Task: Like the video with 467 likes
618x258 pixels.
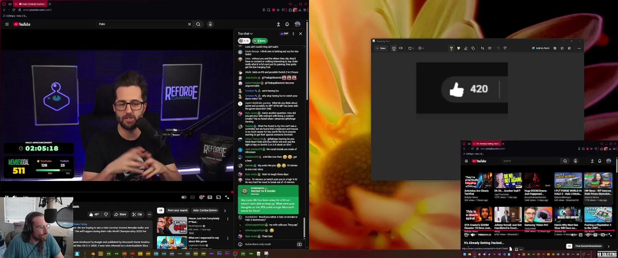Action: click(x=94, y=214)
